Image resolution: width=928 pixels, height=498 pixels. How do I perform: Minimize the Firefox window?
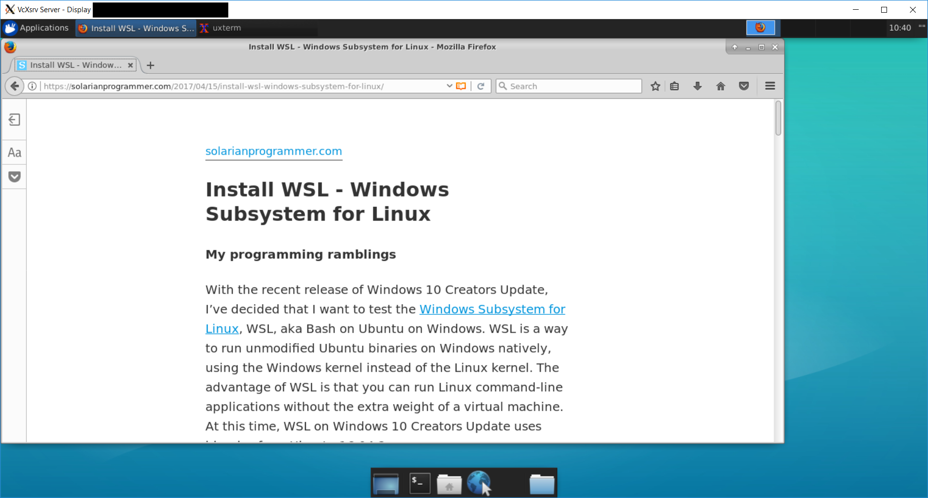(748, 47)
